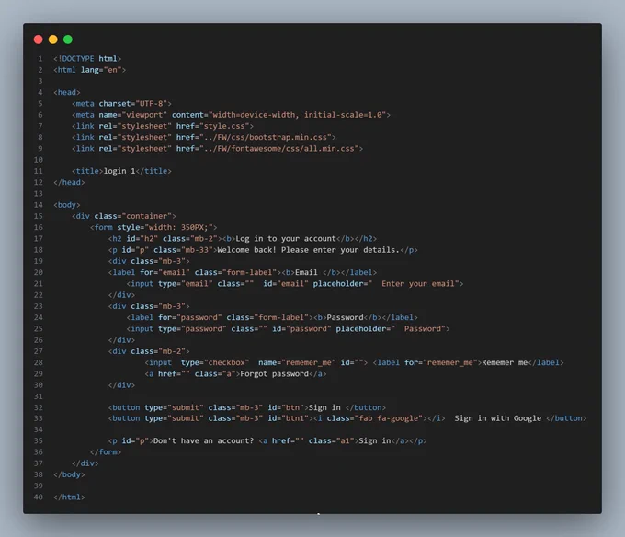Screen dimensions: 625x537
Task: Click the div class="mb-2" line
Action: click(x=149, y=351)
